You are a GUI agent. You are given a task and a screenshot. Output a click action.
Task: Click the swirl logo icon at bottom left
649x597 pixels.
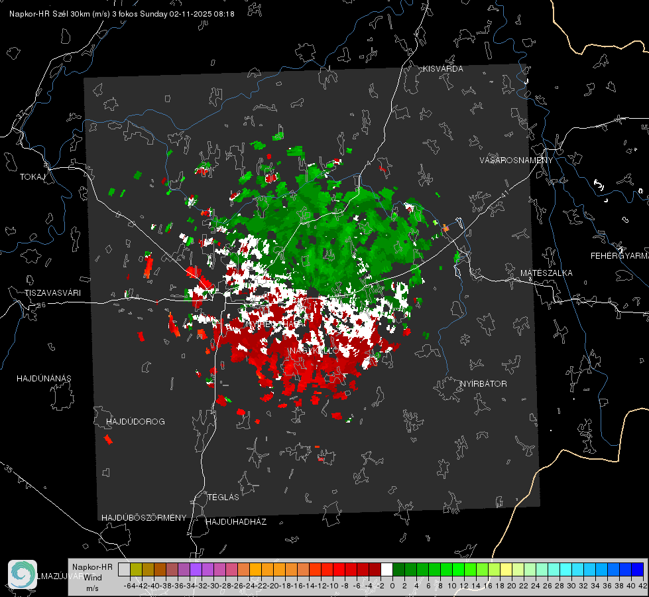23,574
